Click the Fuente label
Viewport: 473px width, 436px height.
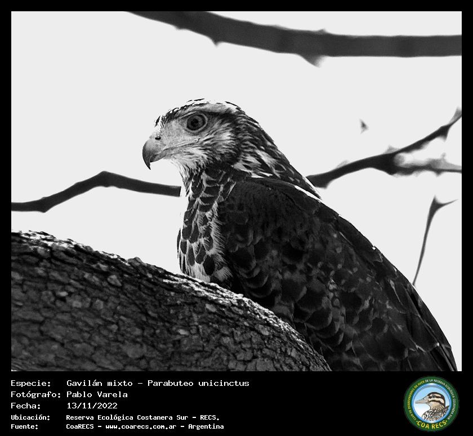pos(25,426)
